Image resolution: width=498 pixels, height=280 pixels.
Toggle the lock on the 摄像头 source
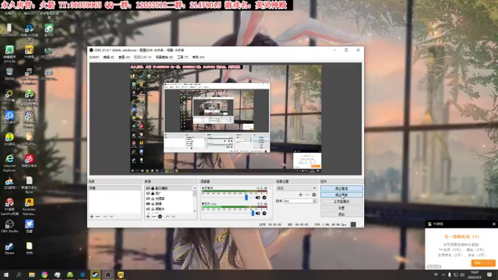tap(153, 209)
